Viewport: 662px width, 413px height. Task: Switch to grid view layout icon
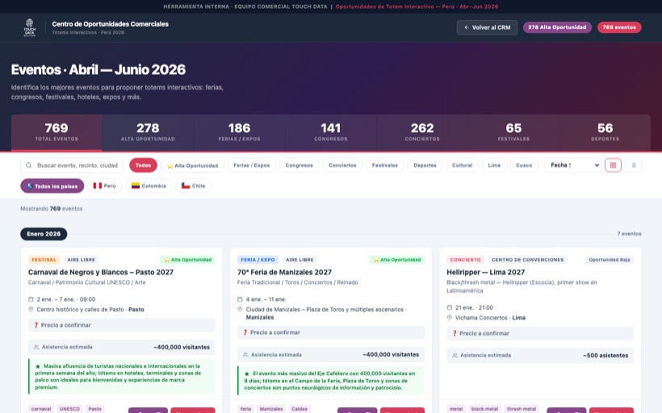(x=613, y=165)
